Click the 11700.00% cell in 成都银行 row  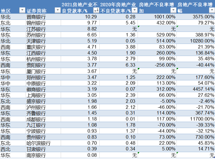point(196,119)
